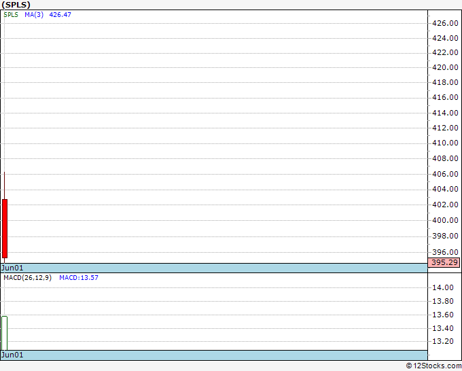Click the MA(3) indicator label
This screenshot has height=371, width=462.
tap(34, 15)
